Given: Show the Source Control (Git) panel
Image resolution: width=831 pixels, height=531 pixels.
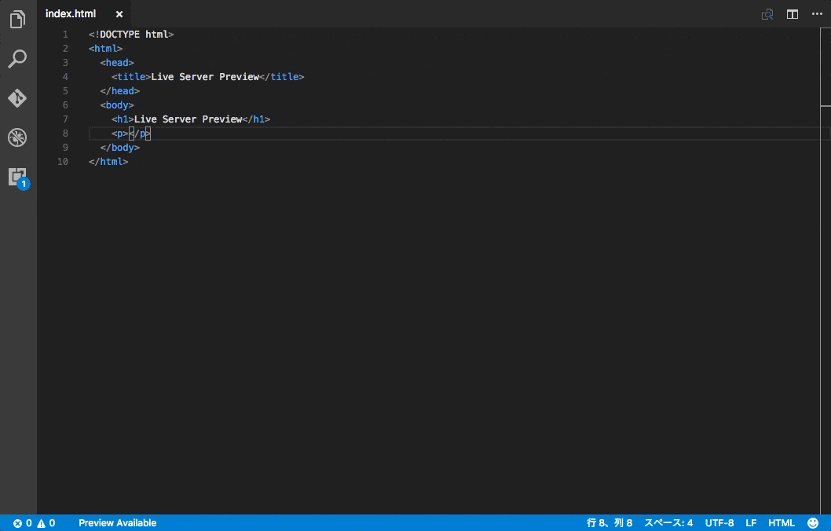Looking at the screenshot, I should [x=17, y=98].
